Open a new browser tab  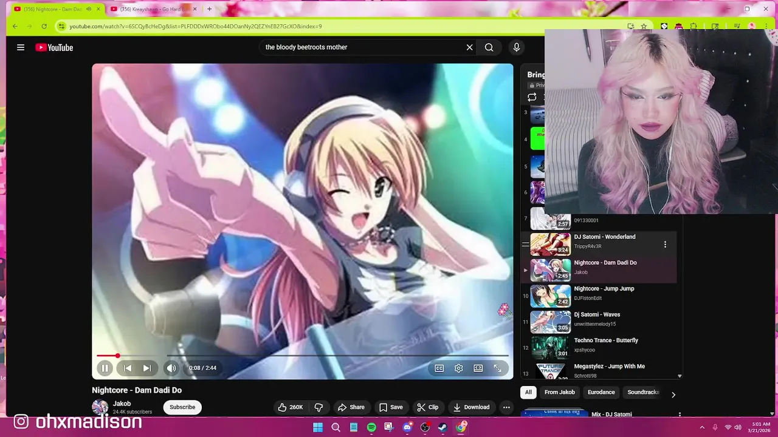(x=209, y=9)
